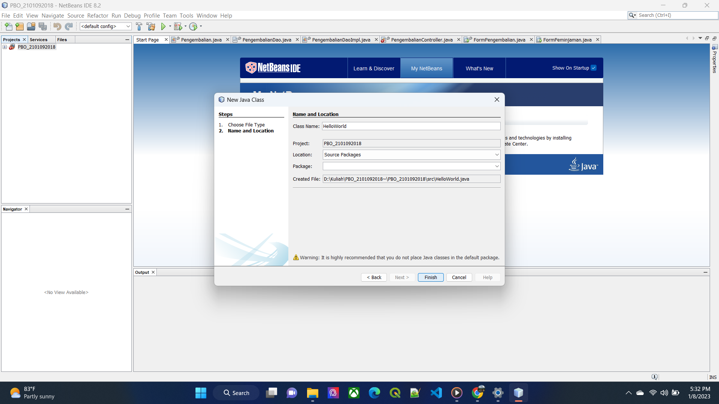The image size is (719, 404).
Task: Switch to the FormPeminjaman.java tab
Action: pos(567,40)
